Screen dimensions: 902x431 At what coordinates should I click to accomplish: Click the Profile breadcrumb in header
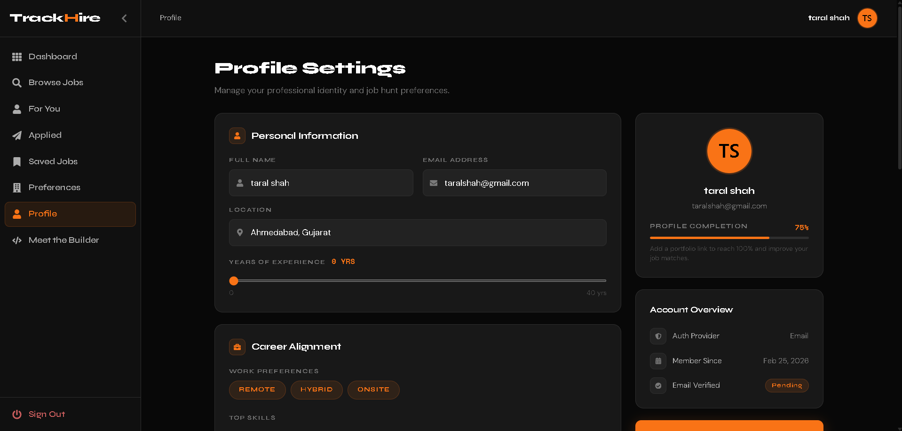(x=170, y=18)
